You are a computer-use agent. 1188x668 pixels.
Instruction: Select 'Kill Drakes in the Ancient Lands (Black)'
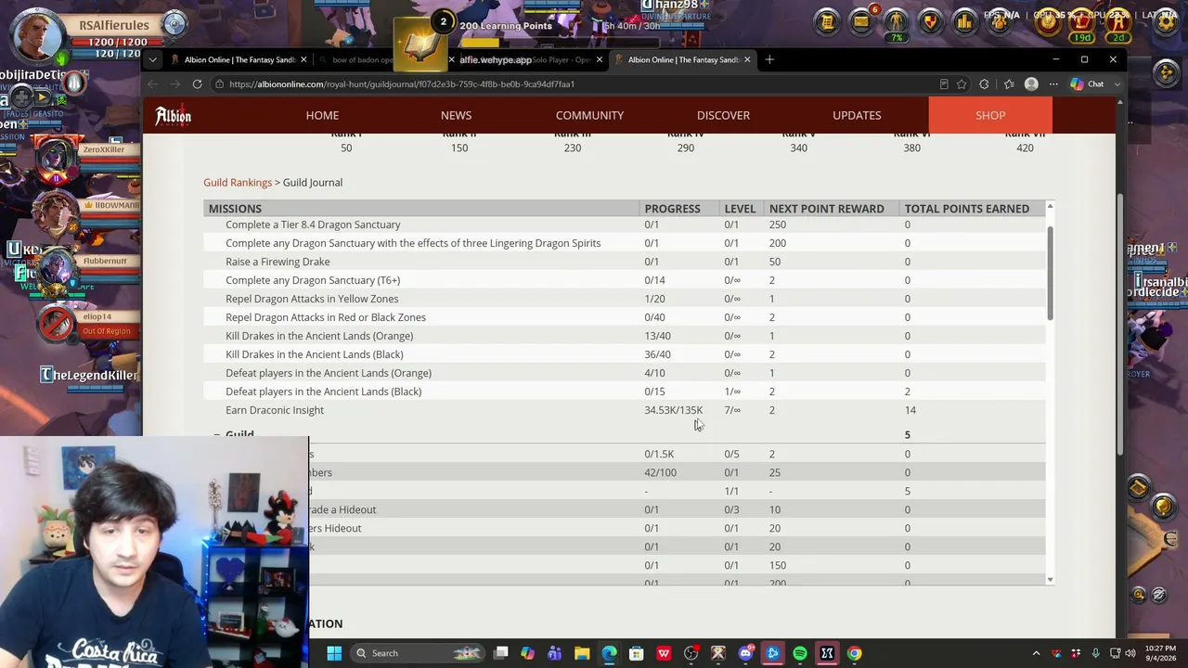coord(625,354)
